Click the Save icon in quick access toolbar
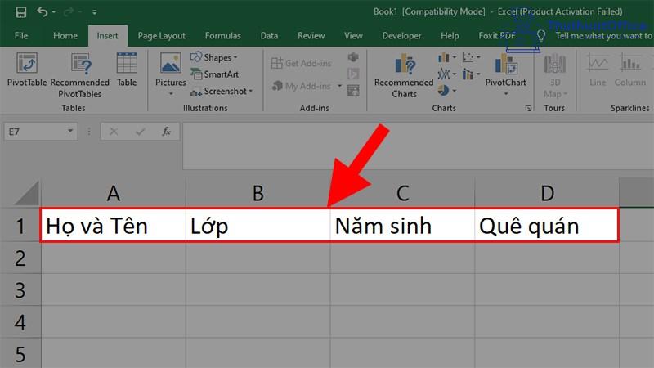Image resolution: width=654 pixels, height=368 pixels. [21, 12]
